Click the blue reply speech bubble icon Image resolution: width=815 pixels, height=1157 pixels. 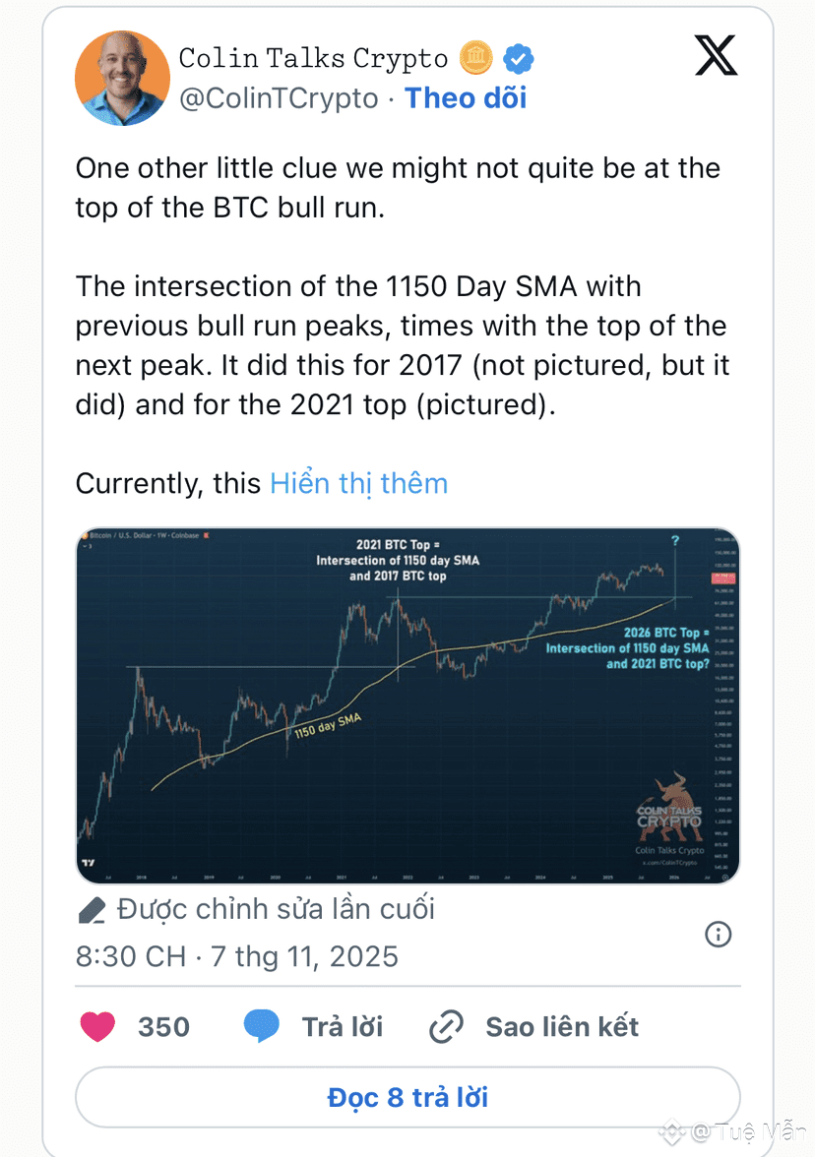click(261, 1027)
